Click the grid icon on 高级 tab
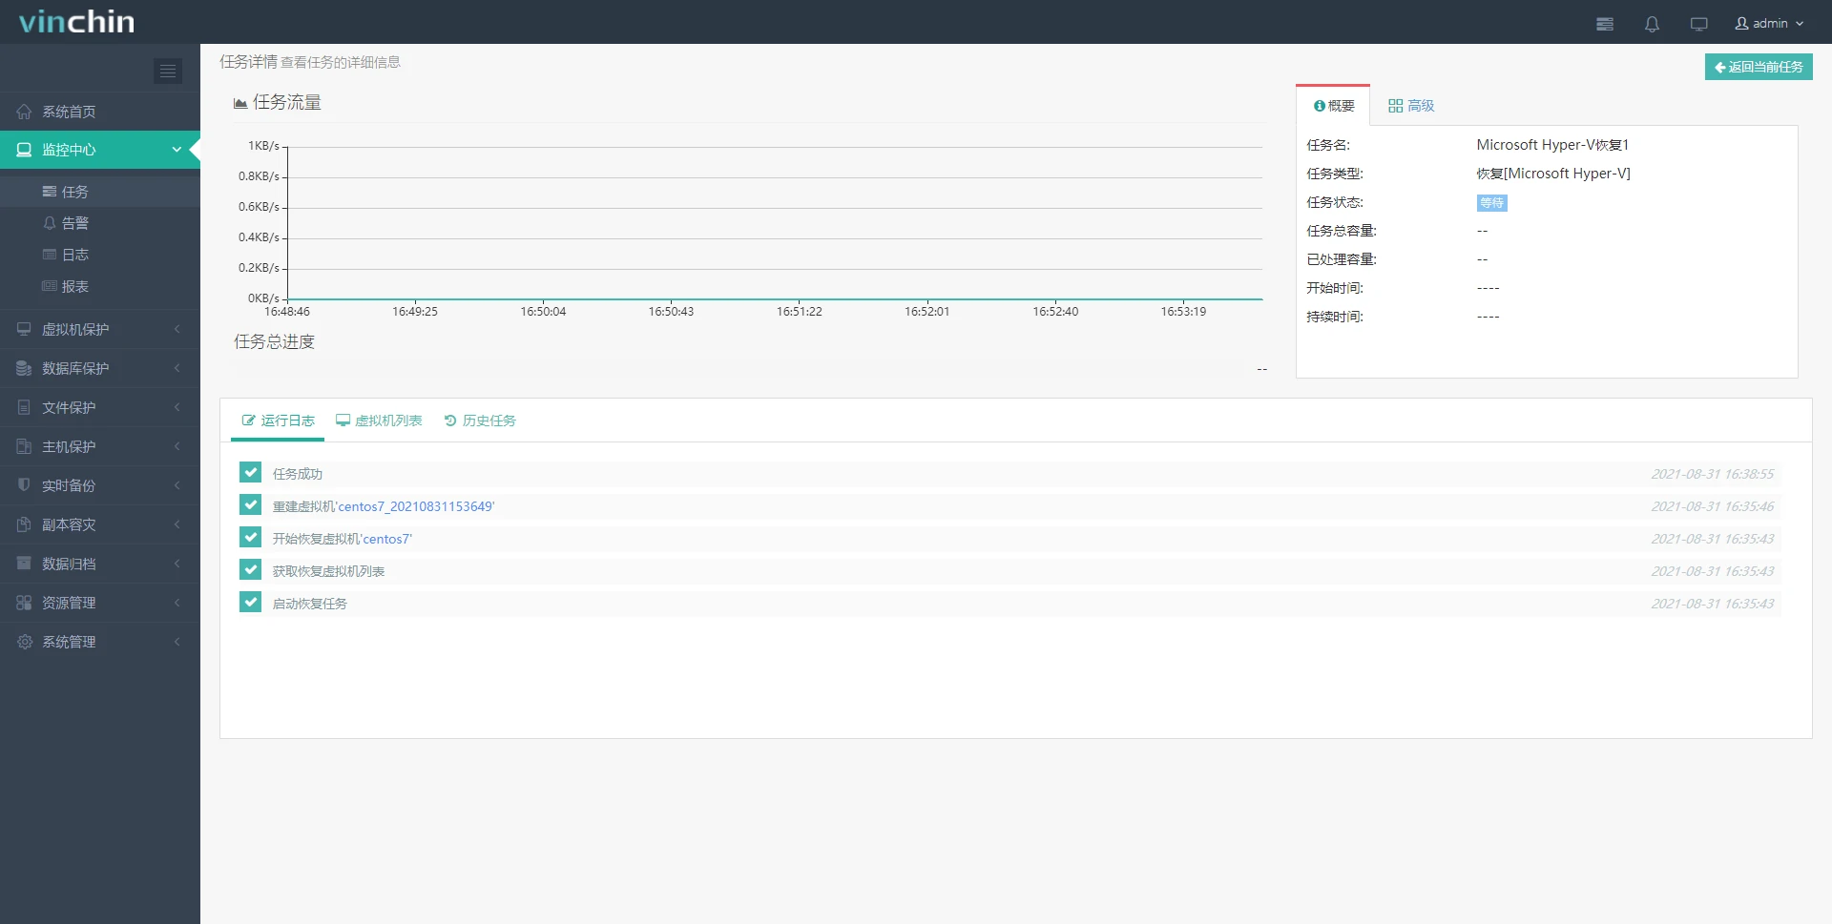Image resolution: width=1832 pixels, height=924 pixels. click(1395, 106)
